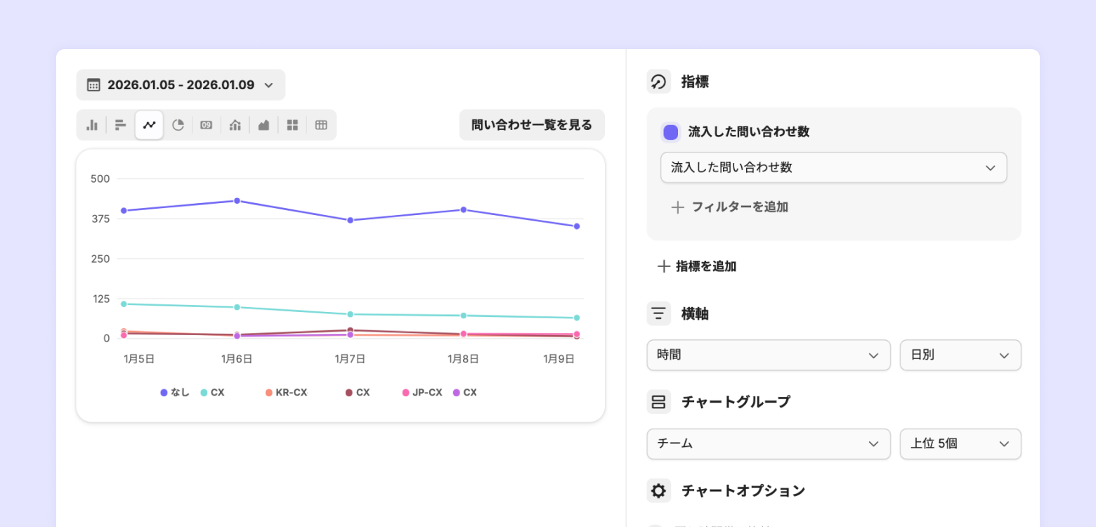
Task: Expand the 流入した問い合わせ数 metric dropdown
Action: point(833,168)
